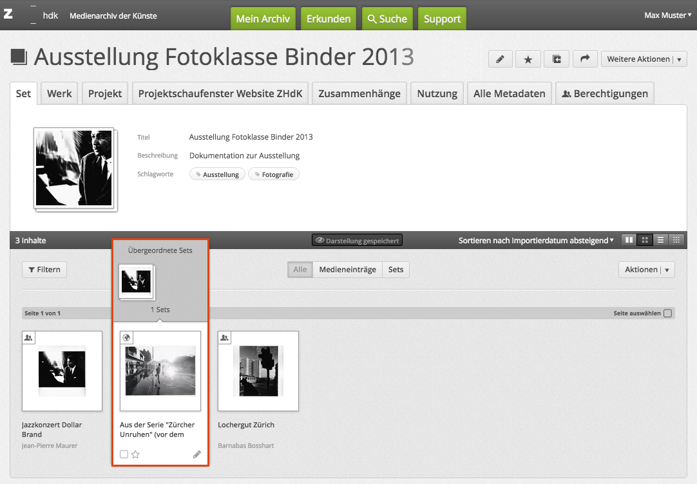Click the Filtern button
697x484 pixels.
pos(44,270)
